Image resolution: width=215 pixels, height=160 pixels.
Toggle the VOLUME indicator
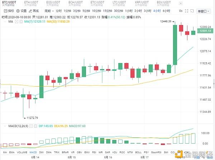pos(22,152)
